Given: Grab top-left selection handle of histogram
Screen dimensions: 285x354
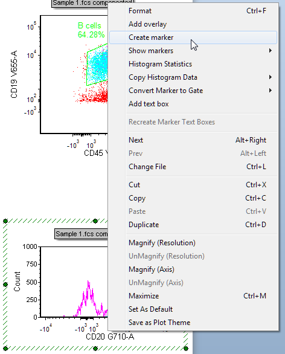Looking at the screenshot, I should pyautogui.click(x=5, y=221).
